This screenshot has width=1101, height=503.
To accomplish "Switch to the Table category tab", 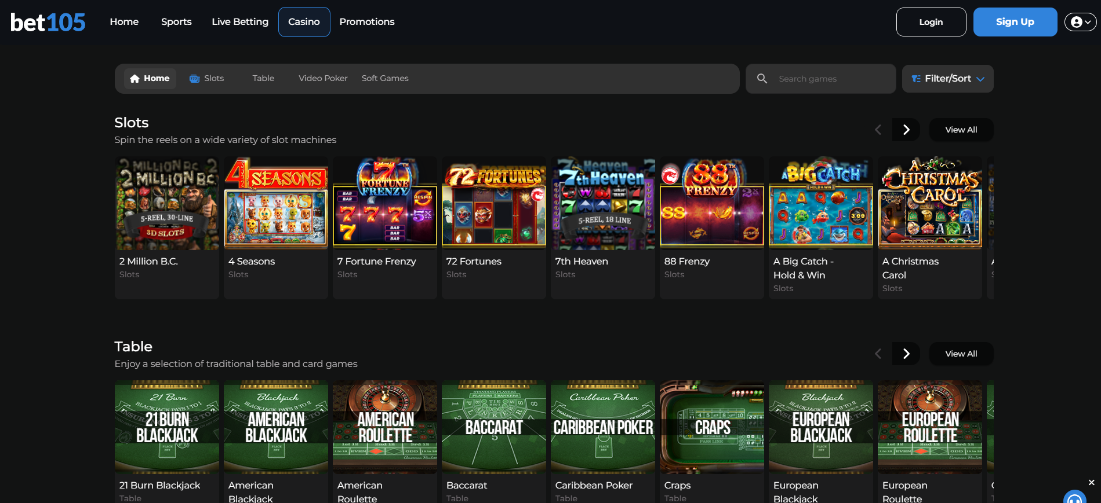I will pyautogui.click(x=263, y=78).
